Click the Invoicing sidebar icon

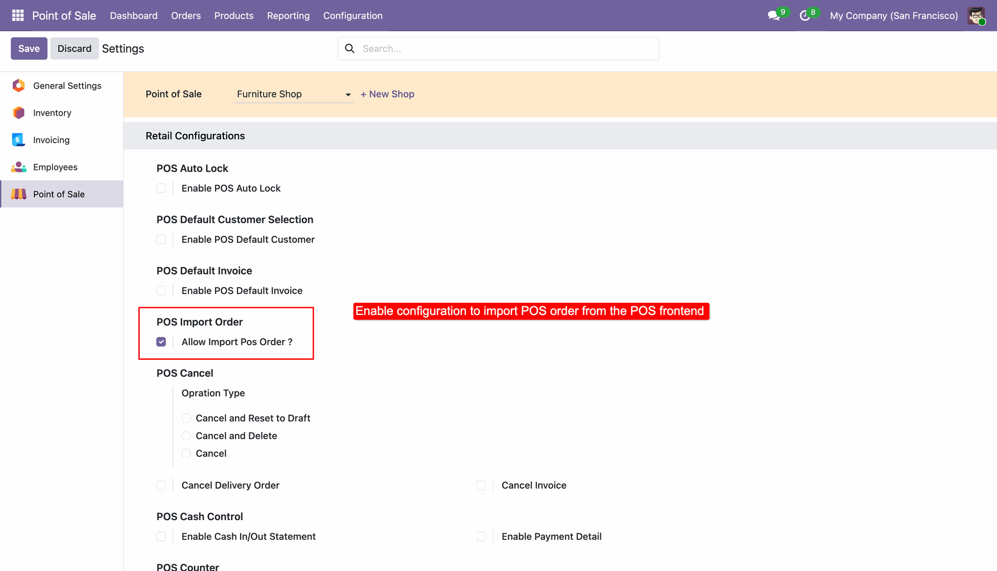click(19, 140)
